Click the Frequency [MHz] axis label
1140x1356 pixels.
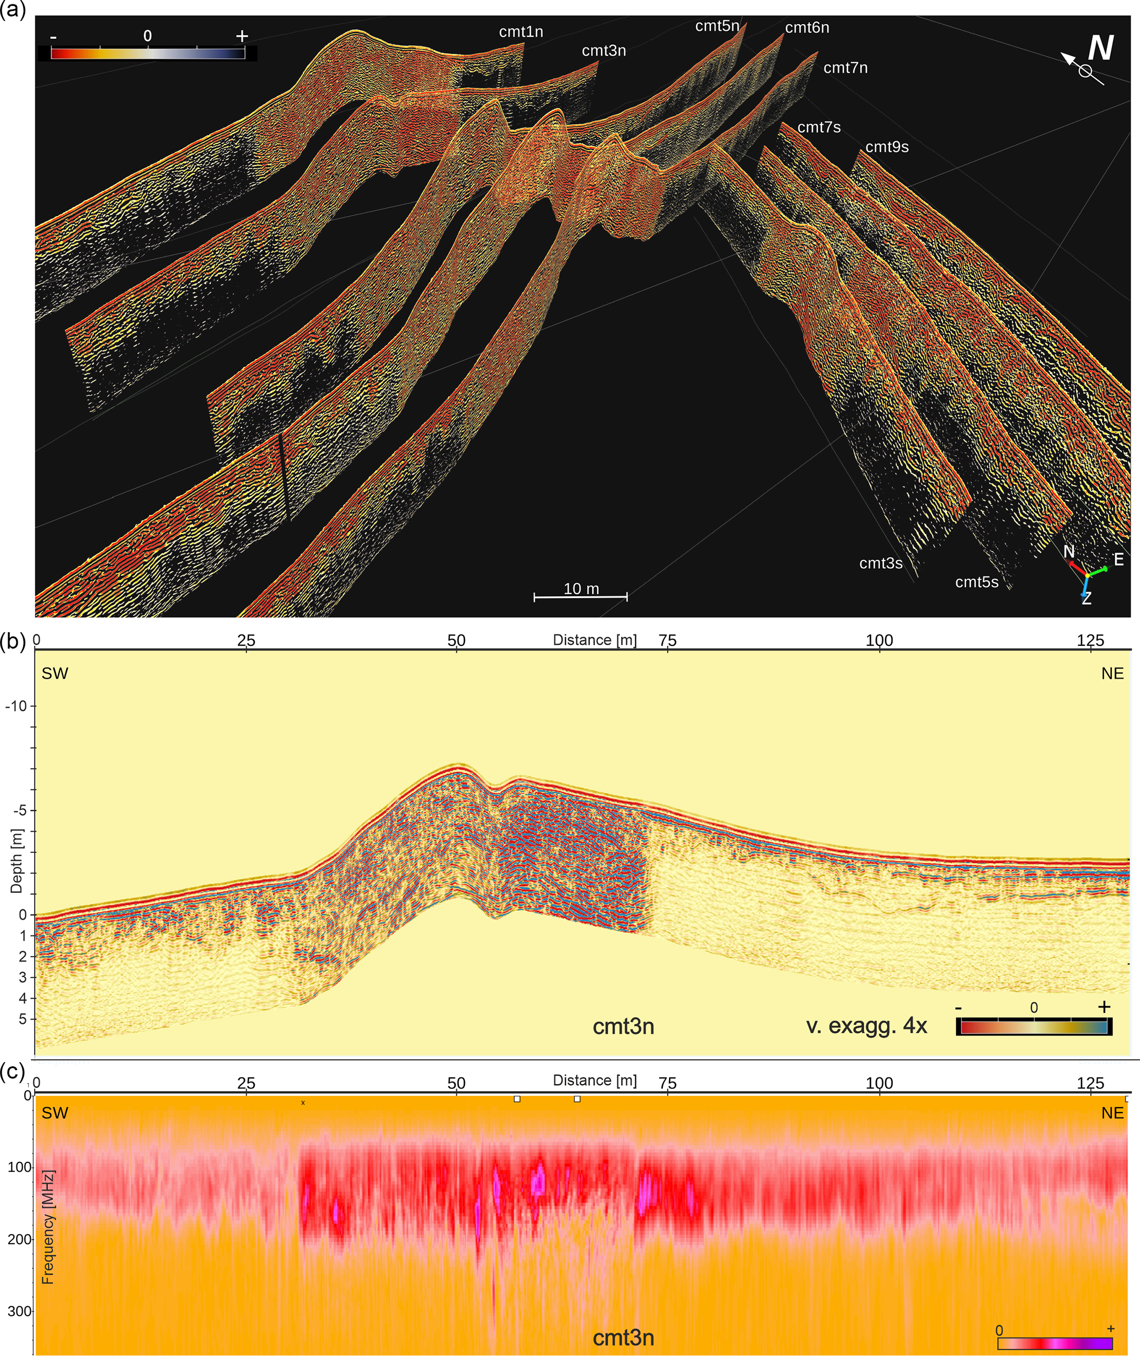click(48, 1226)
